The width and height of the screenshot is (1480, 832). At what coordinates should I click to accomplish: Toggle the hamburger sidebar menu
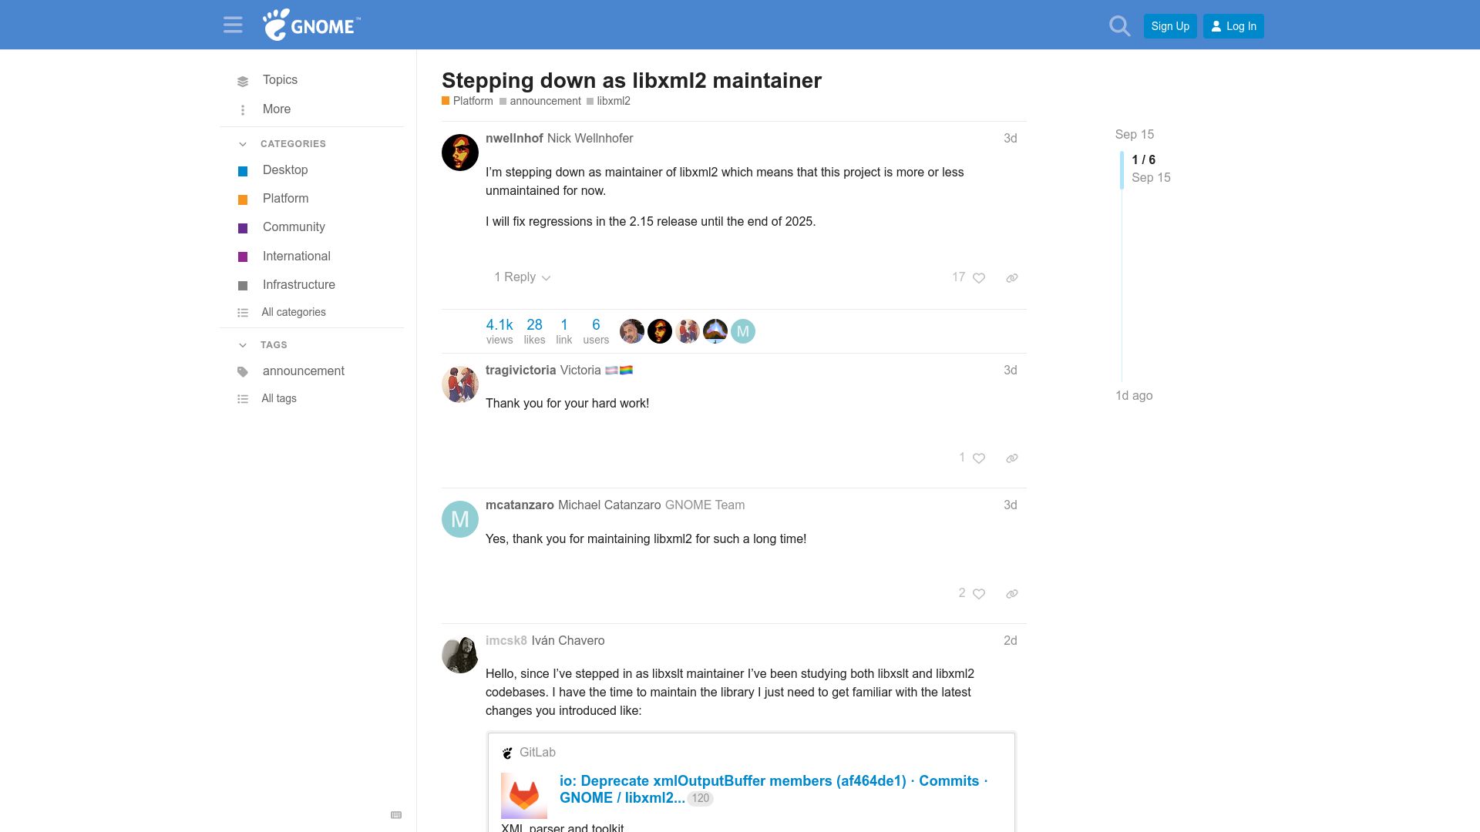tap(233, 25)
